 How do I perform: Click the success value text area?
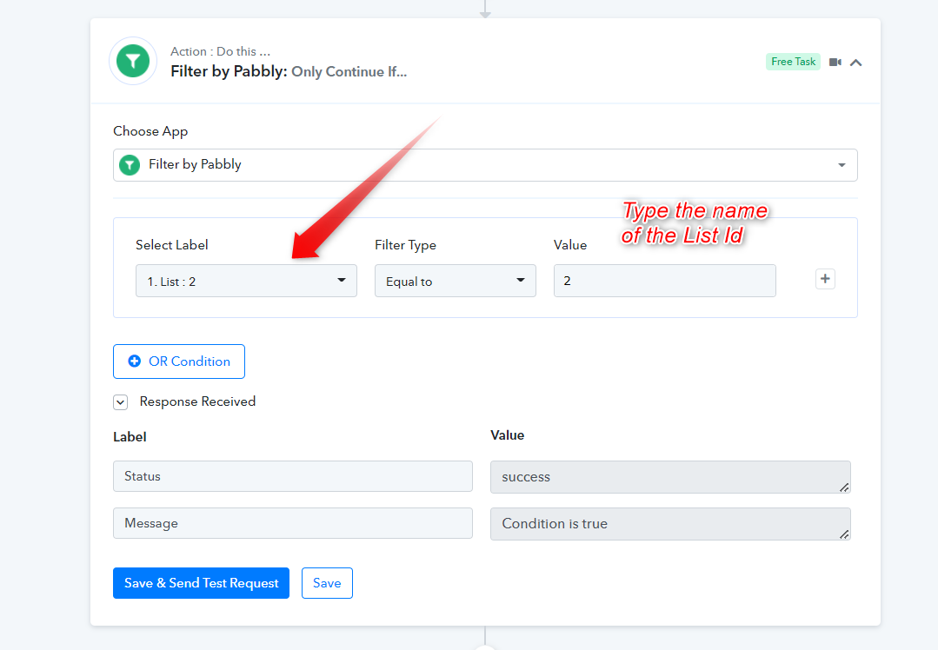pos(670,476)
